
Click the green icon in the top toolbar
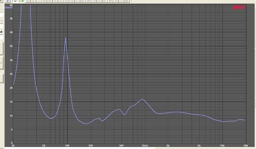(22, 1)
